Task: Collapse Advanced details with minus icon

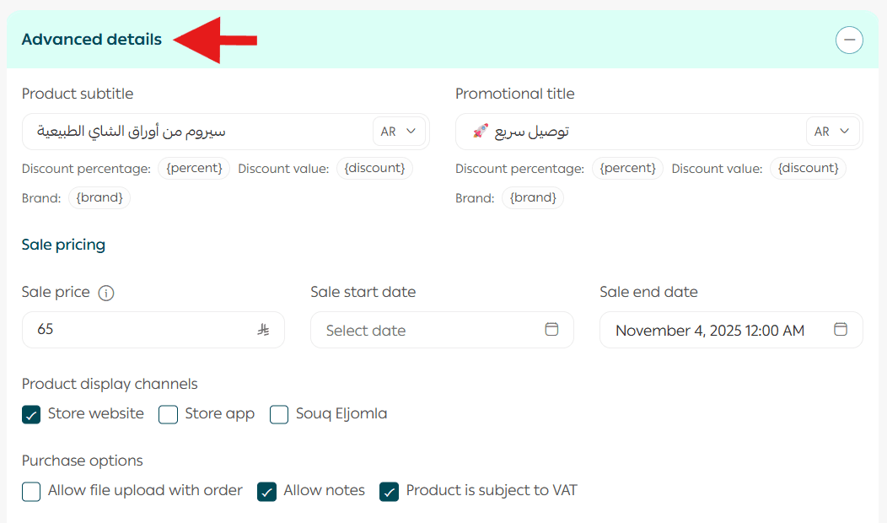Action: [x=849, y=40]
